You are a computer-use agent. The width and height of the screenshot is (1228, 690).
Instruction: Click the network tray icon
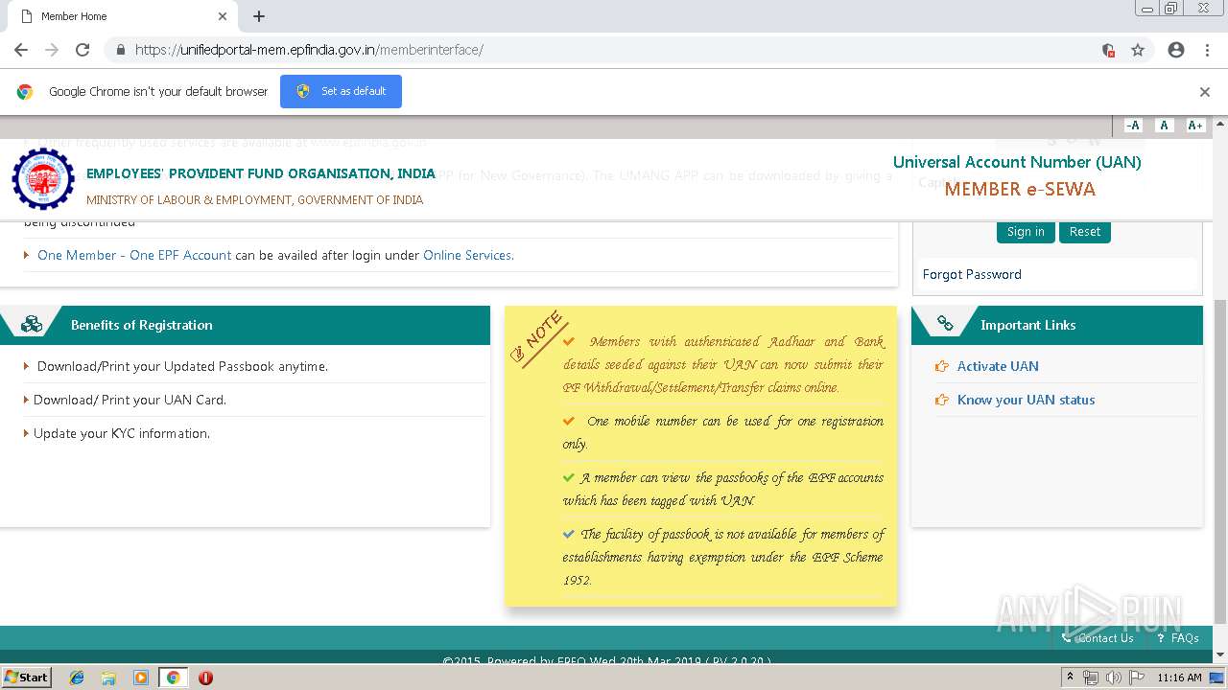tap(1091, 678)
